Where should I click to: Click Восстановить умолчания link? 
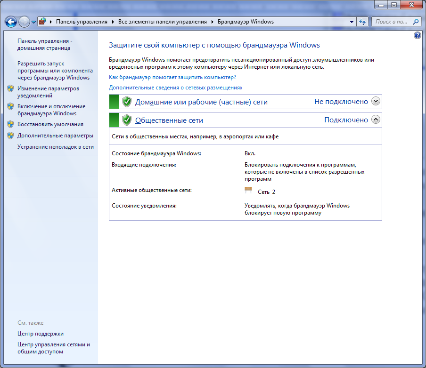[50, 124]
